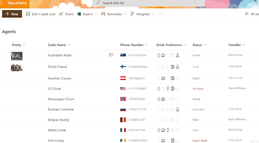Screen dimensions: 259x143
Task: Open comments icon for Australian Mate
Action: point(111,55)
